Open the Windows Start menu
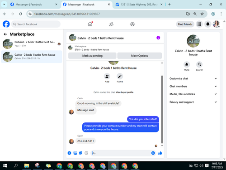The width and height of the screenshot is (226, 170). click(5, 166)
